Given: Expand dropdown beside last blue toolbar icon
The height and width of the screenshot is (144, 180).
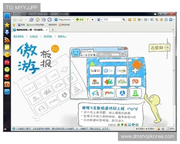Looking at the screenshot, I should 174,20.
